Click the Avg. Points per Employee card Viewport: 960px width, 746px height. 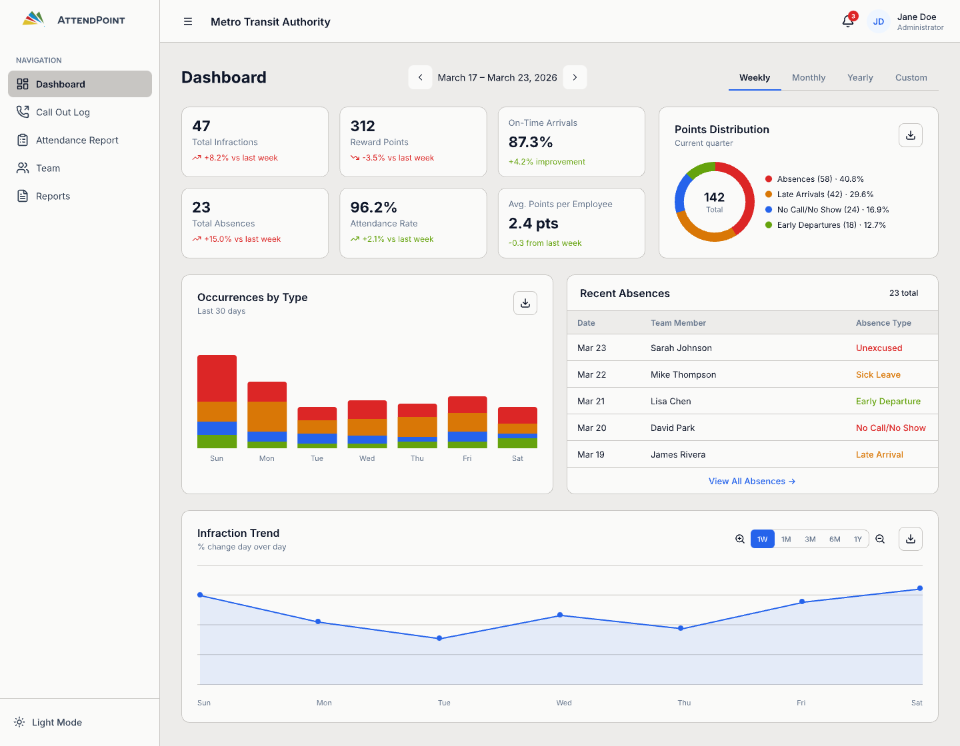pos(571,223)
